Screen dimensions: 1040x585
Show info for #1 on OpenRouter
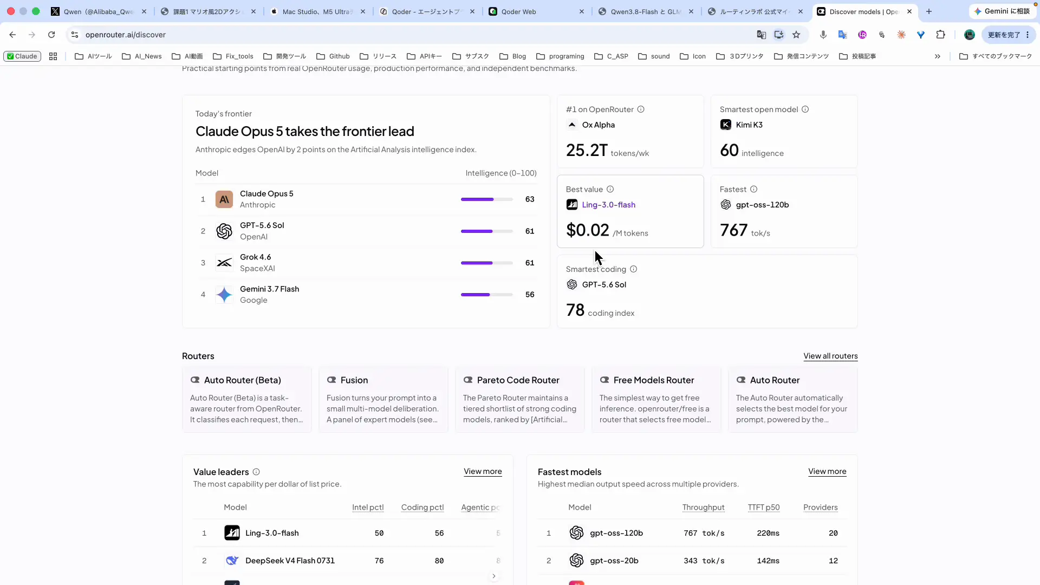click(641, 109)
